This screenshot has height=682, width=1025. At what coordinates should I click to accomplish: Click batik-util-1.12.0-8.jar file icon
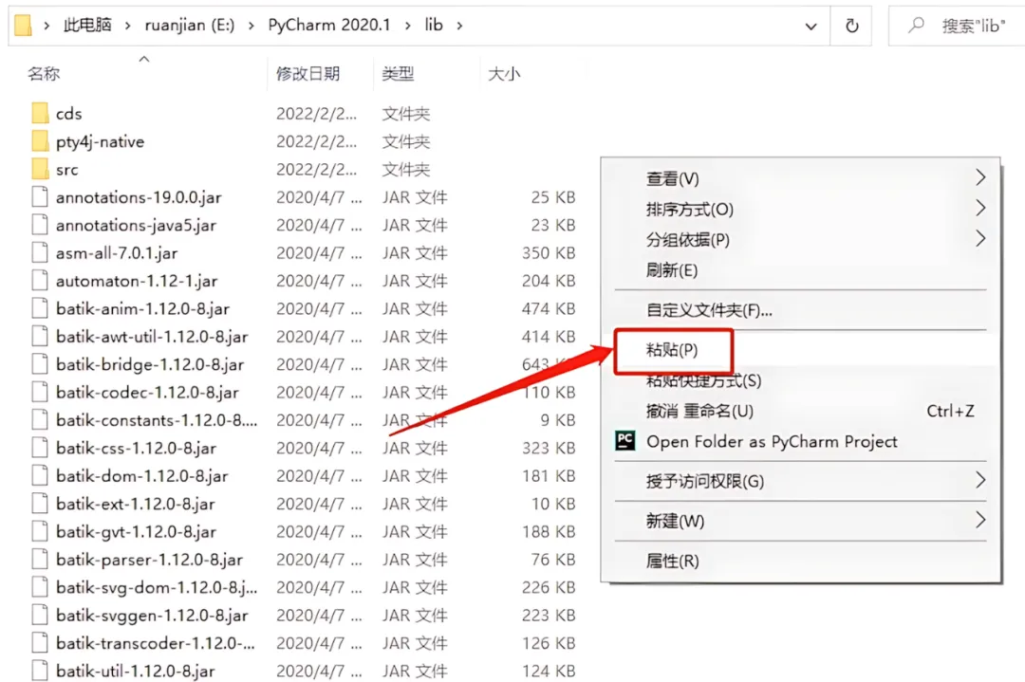[40, 671]
